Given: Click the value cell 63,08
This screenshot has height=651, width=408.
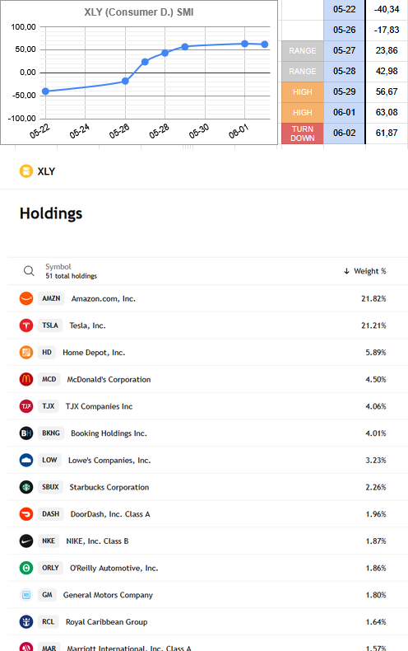Looking at the screenshot, I should click(x=387, y=113).
